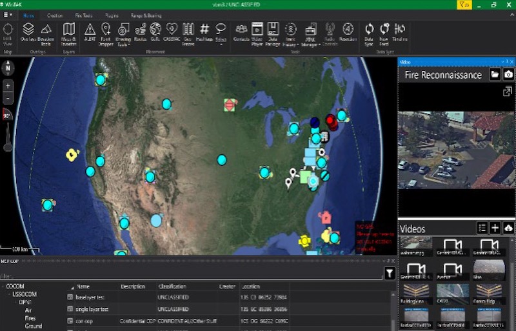Image resolution: width=516 pixels, height=331 pixels.
Task: Select the Ground tree item
Action: (34, 326)
